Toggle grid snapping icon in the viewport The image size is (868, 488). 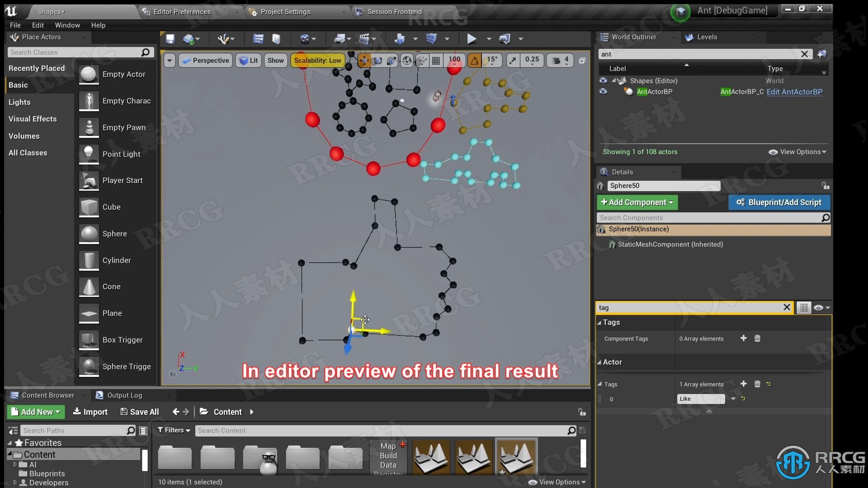click(x=436, y=61)
